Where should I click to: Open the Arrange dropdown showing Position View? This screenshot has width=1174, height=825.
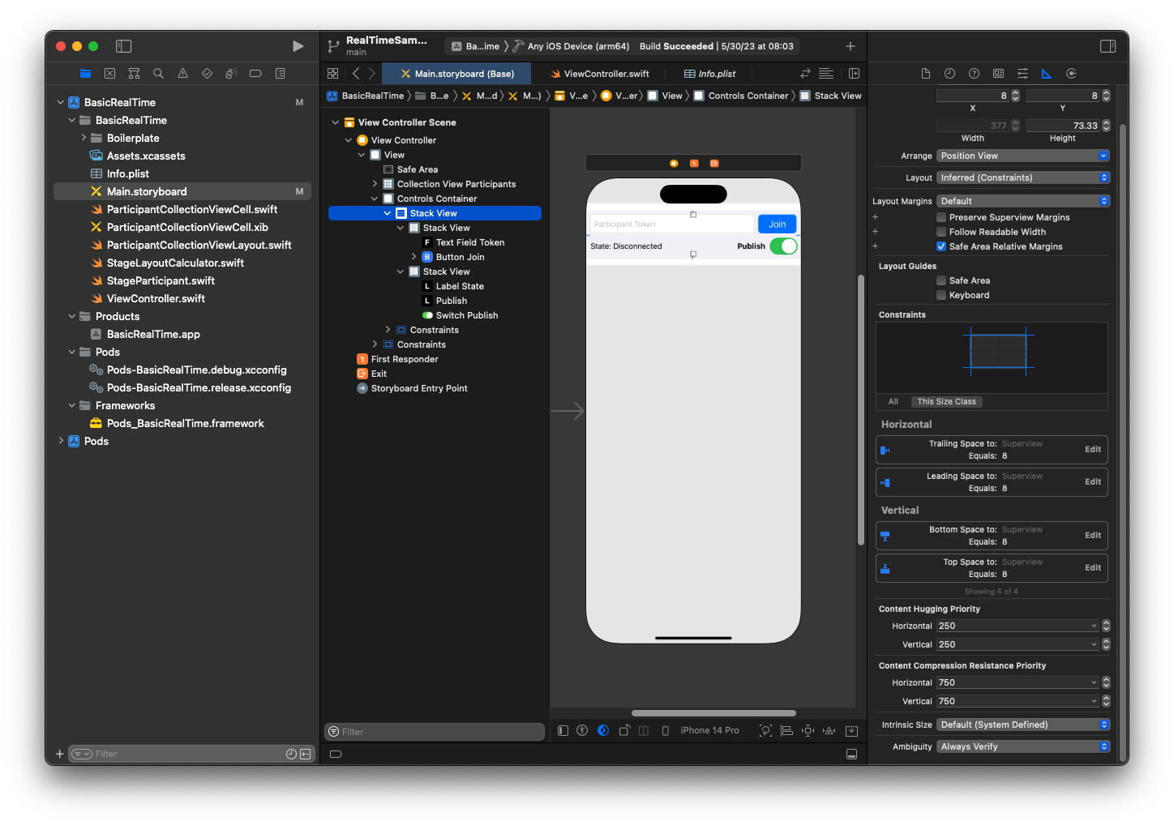coord(1022,155)
